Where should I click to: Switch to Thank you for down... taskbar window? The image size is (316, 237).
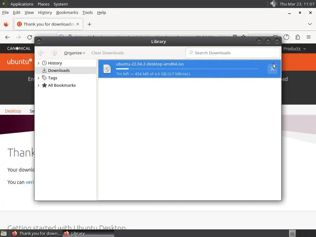36,233
